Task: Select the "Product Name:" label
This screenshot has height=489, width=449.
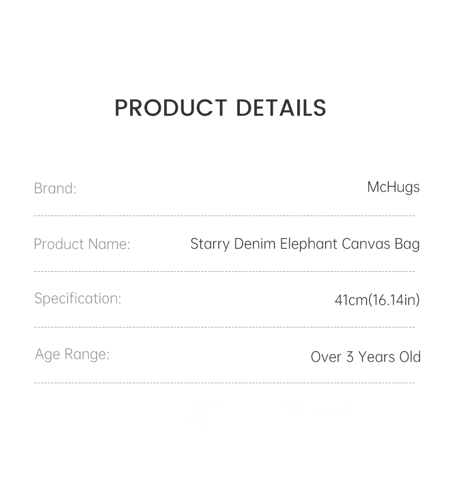Action: (x=82, y=244)
